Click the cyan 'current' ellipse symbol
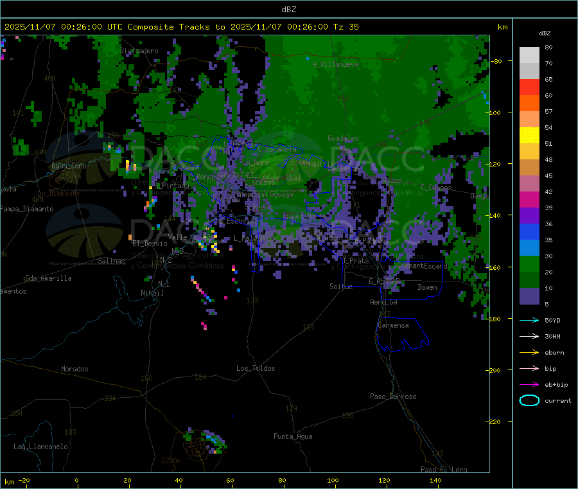Screen dimensions: 578x489 [529, 400]
